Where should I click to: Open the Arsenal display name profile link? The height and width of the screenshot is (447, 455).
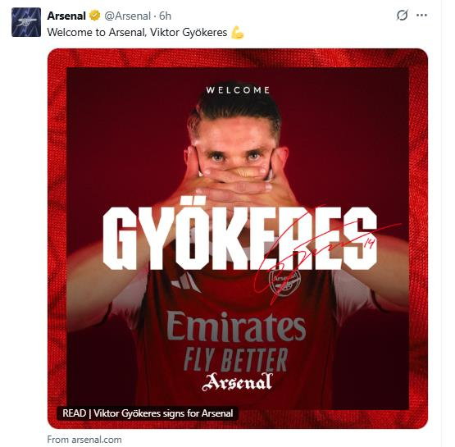pos(66,16)
